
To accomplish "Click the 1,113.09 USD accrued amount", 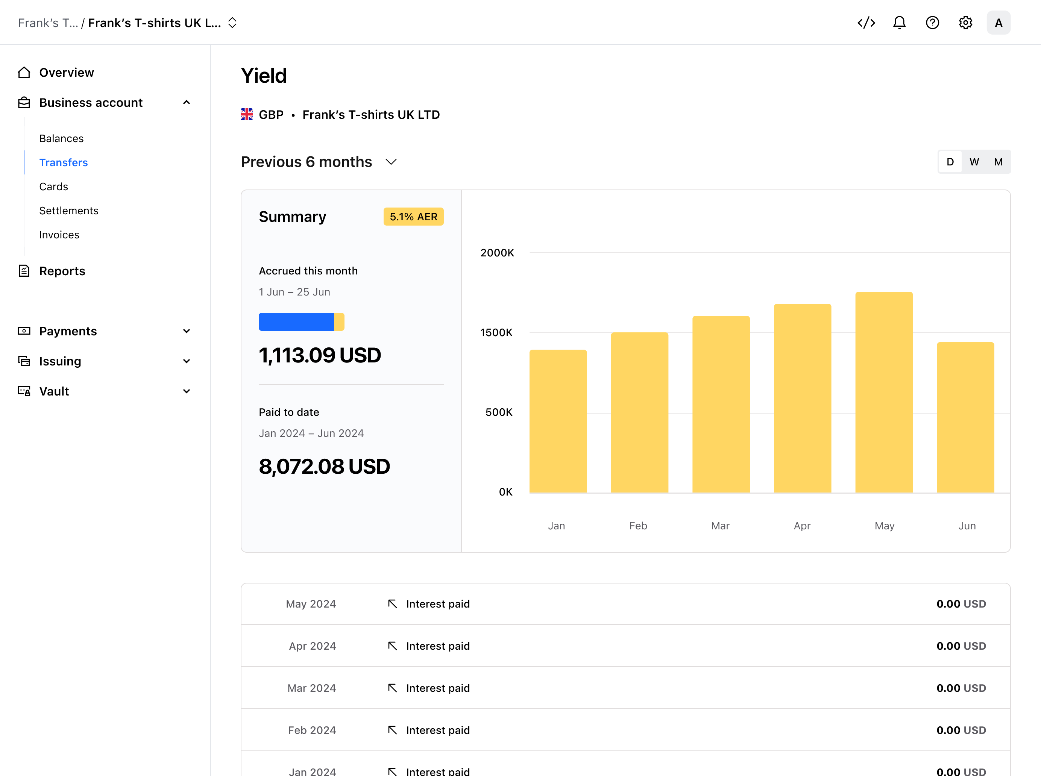I will pos(319,355).
